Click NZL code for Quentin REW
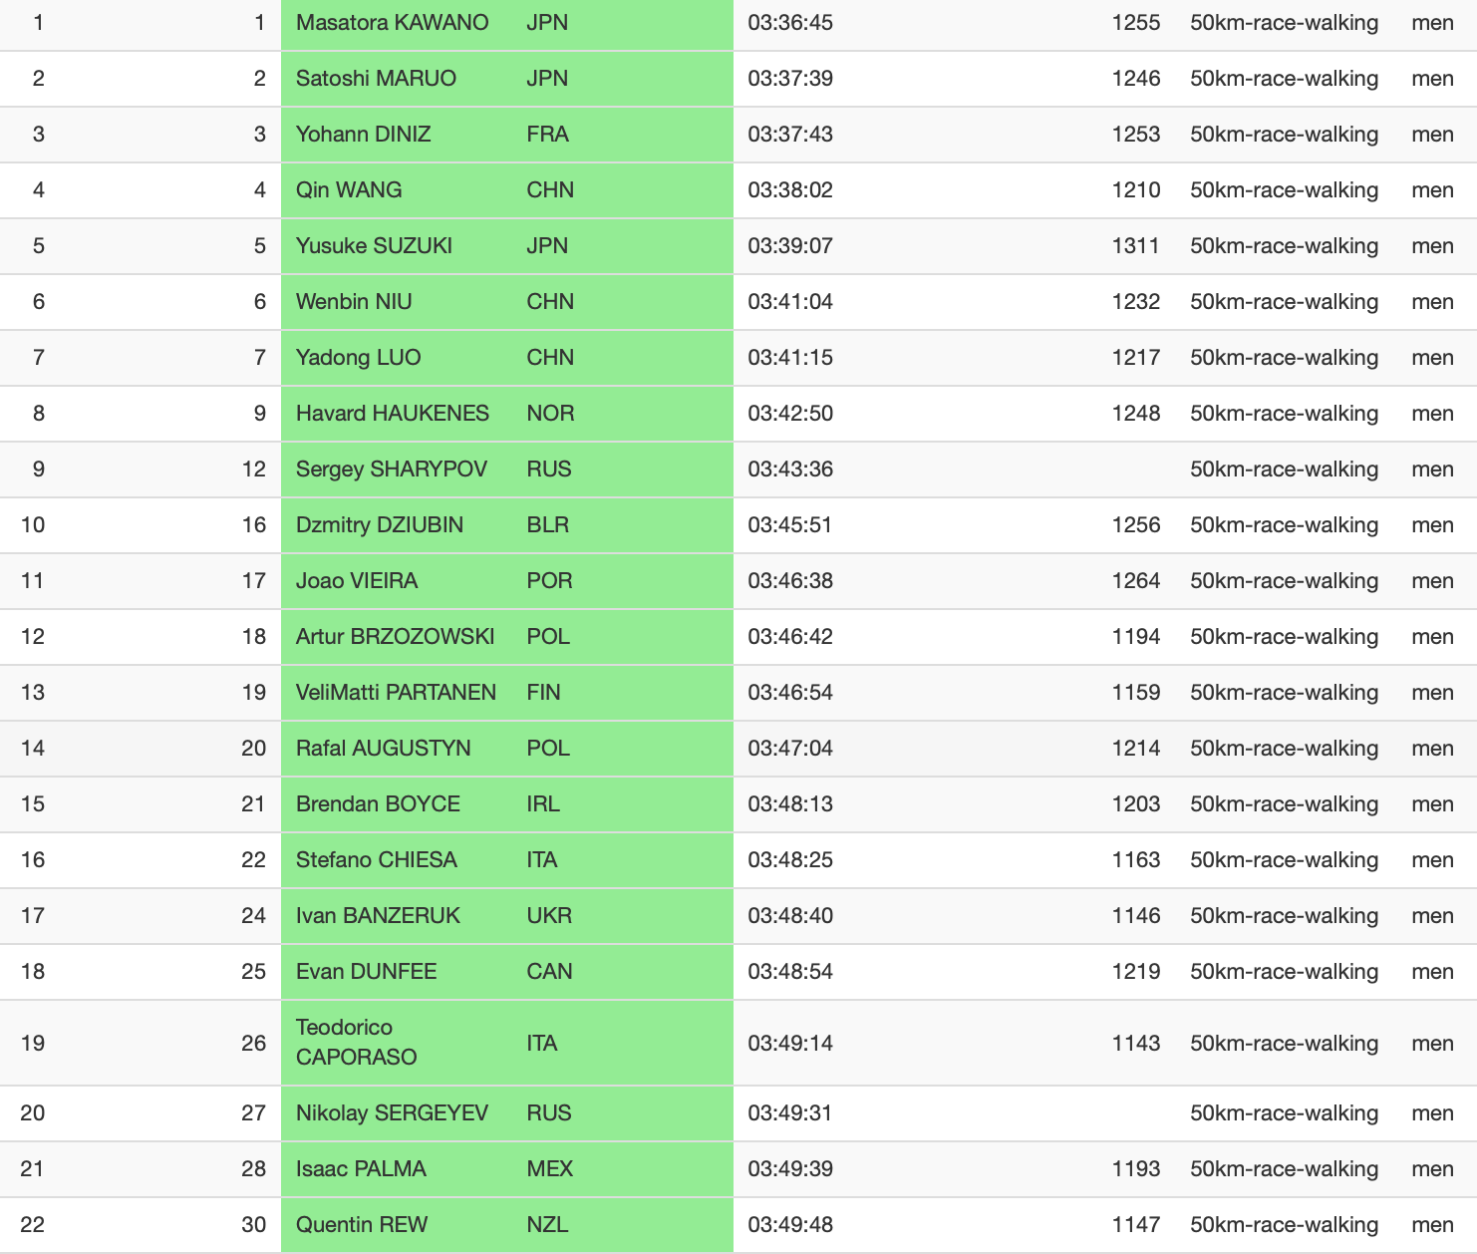The image size is (1477, 1254). point(547,1225)
